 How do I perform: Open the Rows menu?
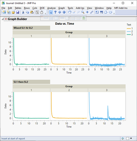pyautogui.click(x=27, y=8)
